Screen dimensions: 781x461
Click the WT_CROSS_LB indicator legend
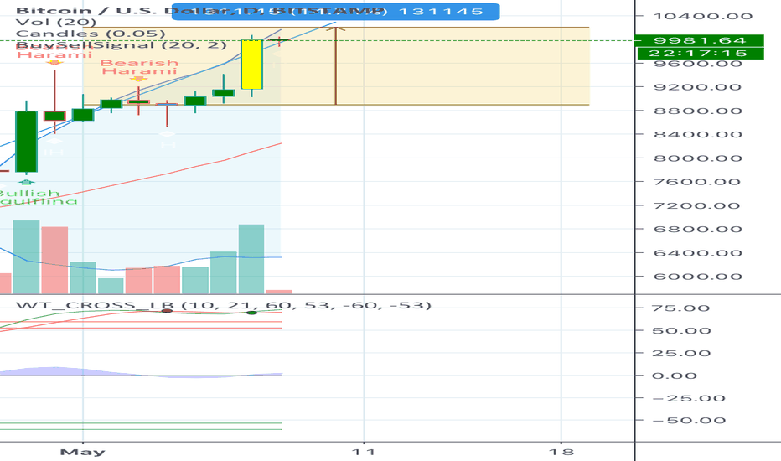coord(223,305)
